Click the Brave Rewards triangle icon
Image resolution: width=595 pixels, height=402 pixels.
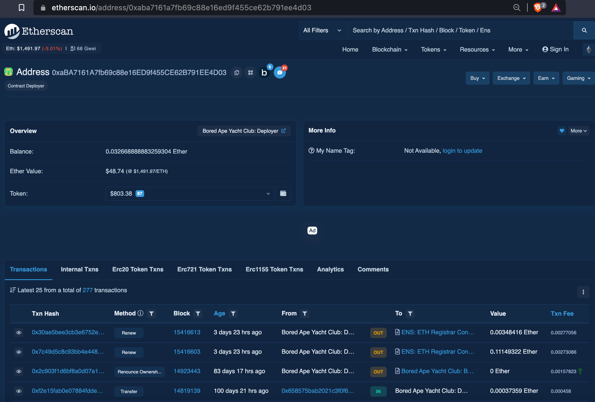pos(556,8)
